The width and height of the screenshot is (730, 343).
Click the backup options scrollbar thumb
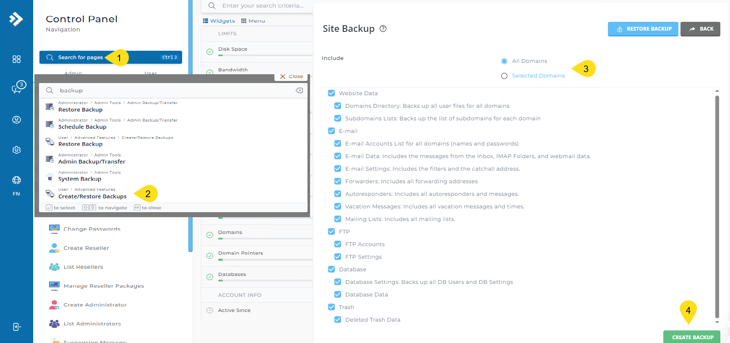(x=717, y=207)
